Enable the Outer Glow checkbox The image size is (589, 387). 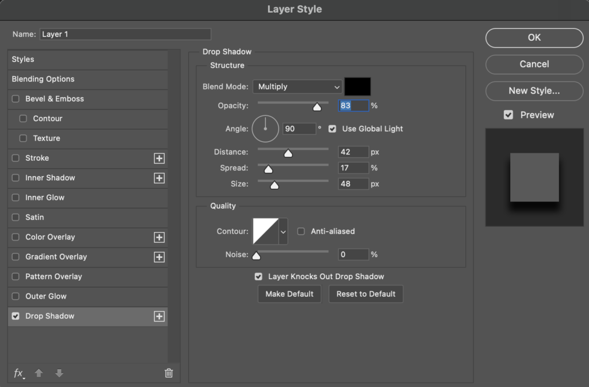click(16, 296)
